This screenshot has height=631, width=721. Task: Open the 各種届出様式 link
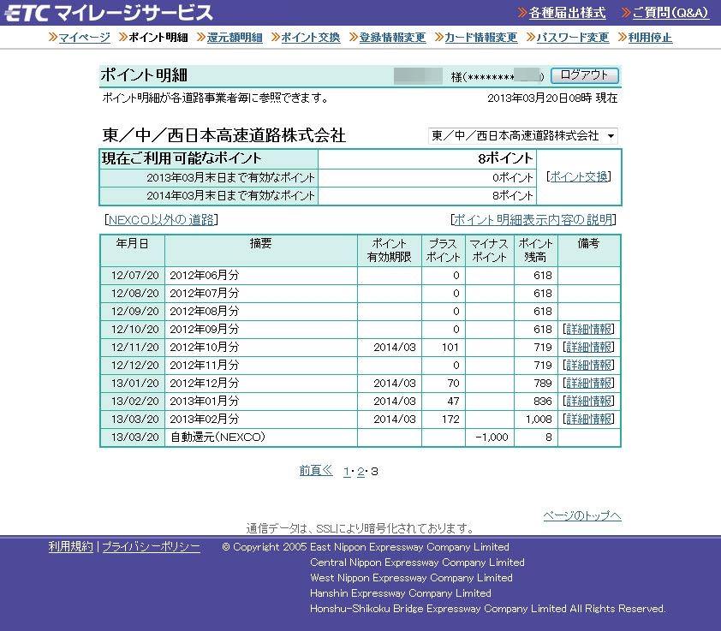click(567, 13)
